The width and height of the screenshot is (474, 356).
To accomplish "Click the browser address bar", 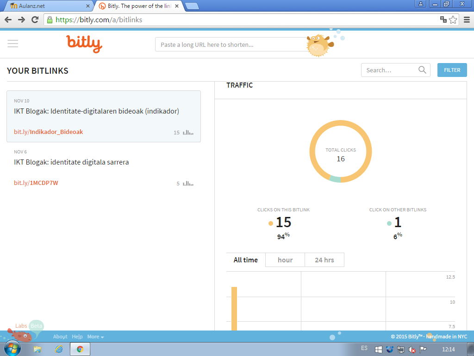I will pos(242,19).
